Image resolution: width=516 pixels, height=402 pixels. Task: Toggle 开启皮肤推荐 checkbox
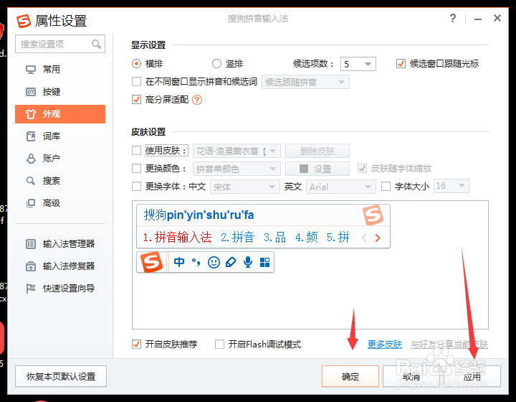click(x=136, y=345)
